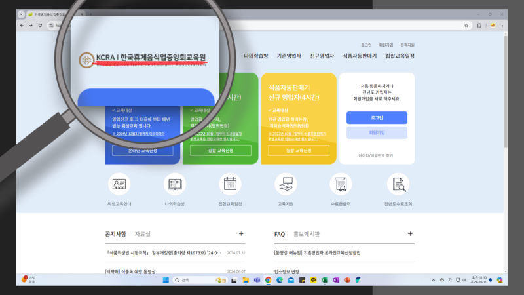Switch to the 자료실 tab

coord(143,234)
